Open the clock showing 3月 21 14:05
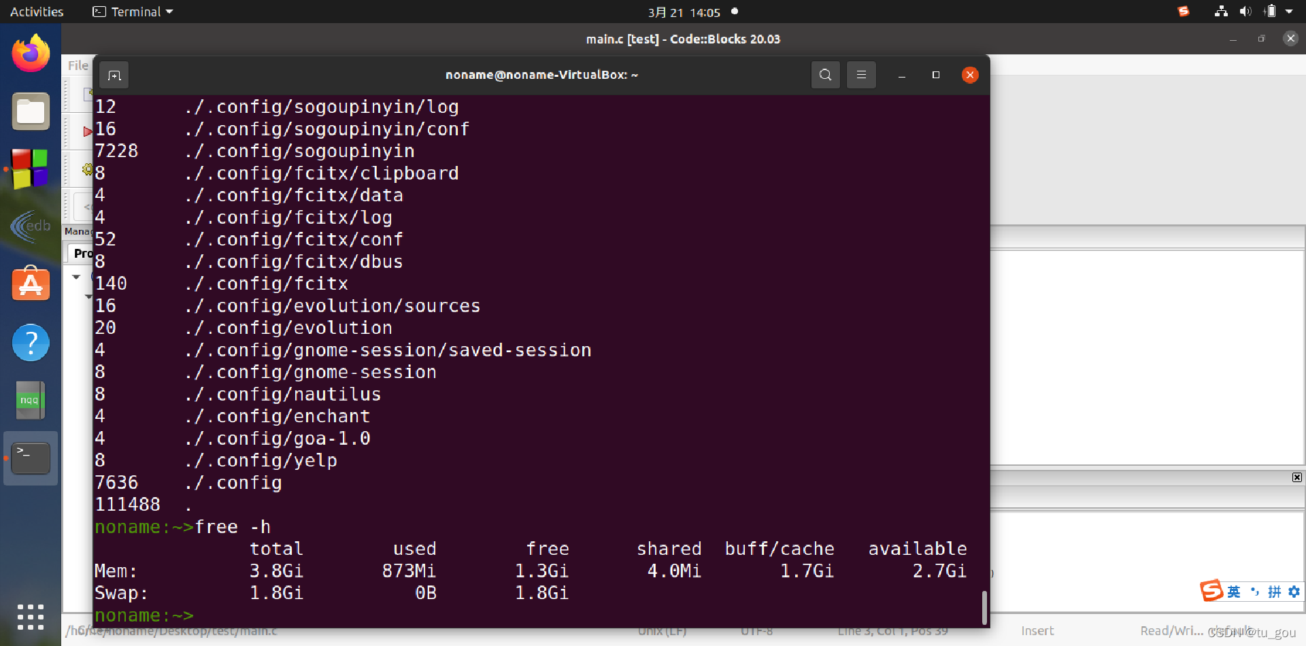This screenshot has height=646, width=1306. [x=684, y=12]
